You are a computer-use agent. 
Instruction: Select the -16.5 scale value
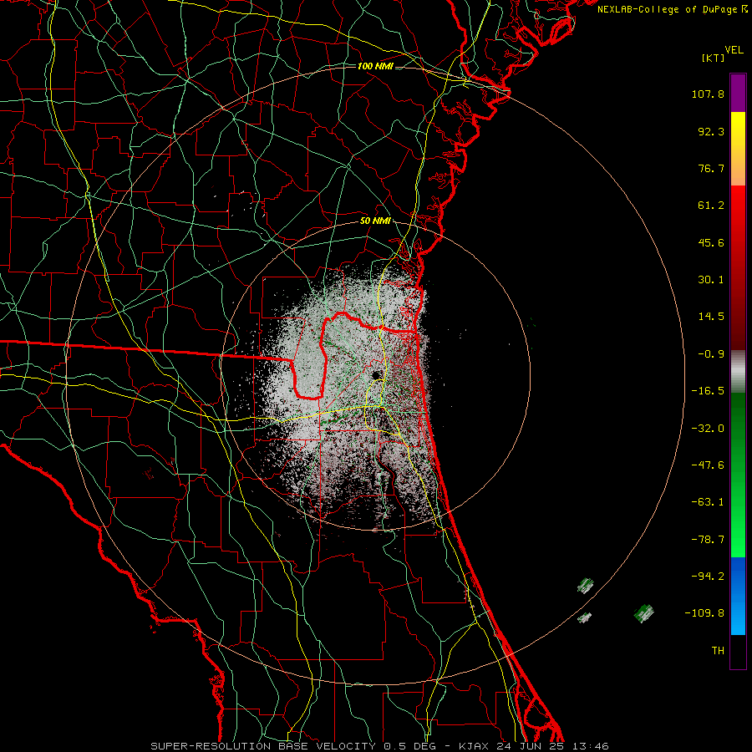click(708, 391)
